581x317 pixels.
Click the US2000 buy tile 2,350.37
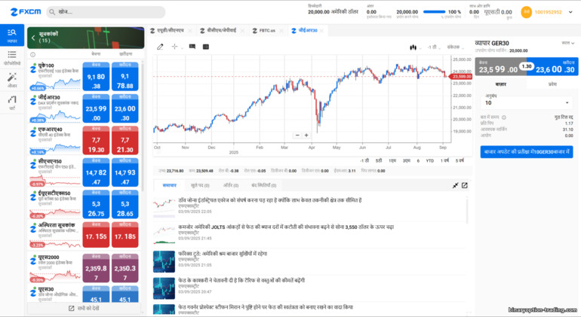click(x=124, y=268)
